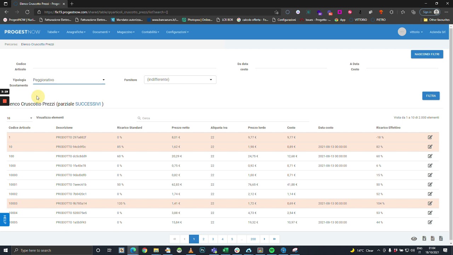
Task: Open Windows Start menu
Action: 5,250
